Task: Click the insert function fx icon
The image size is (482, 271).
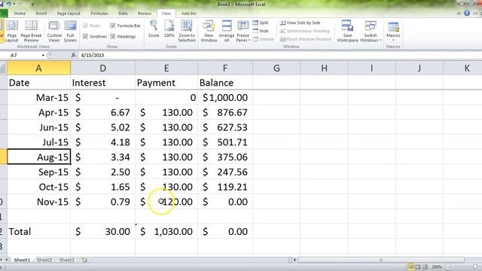Action: (x=73, y=55)
